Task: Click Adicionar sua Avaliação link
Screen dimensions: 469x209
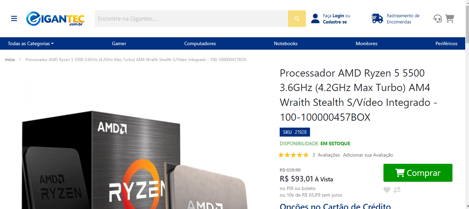Action: pos(368,155)
